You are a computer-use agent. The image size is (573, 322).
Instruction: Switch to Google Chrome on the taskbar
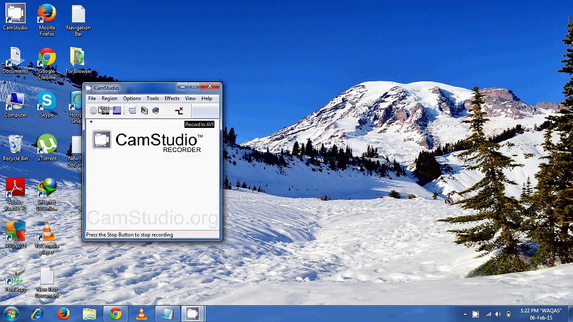tap(115, 314)
